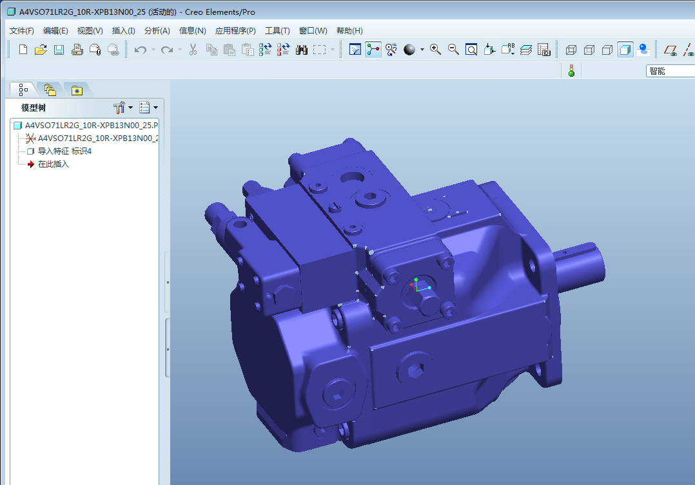The height and width of the screenshot is (485, 695).
Task: Open the Layers icon
Action: (x=526, y=50)
